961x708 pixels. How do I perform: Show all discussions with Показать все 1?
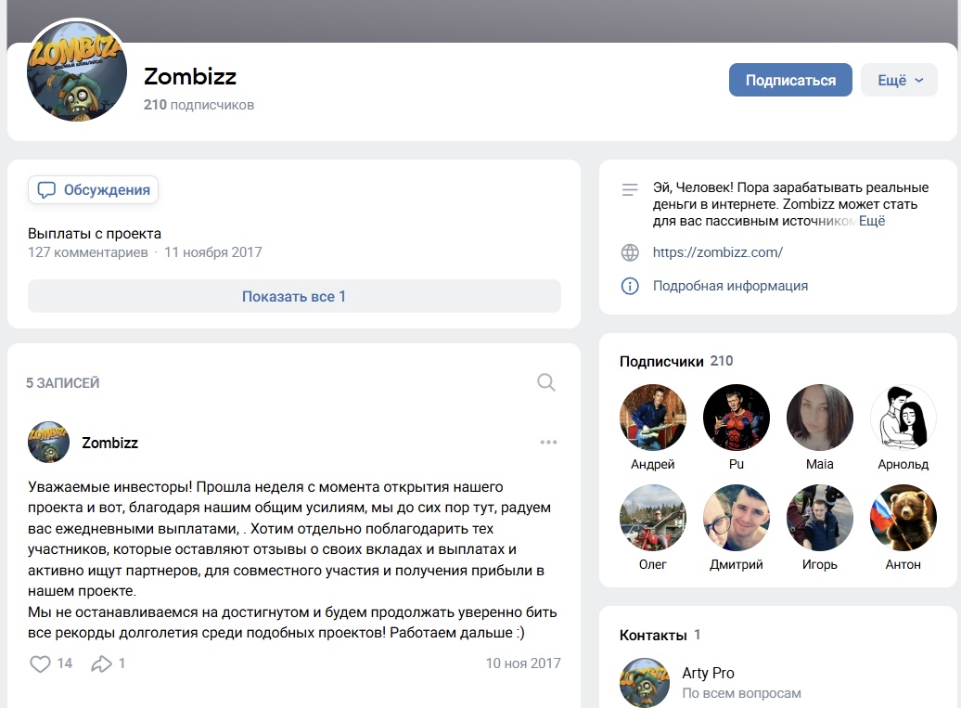294,295
